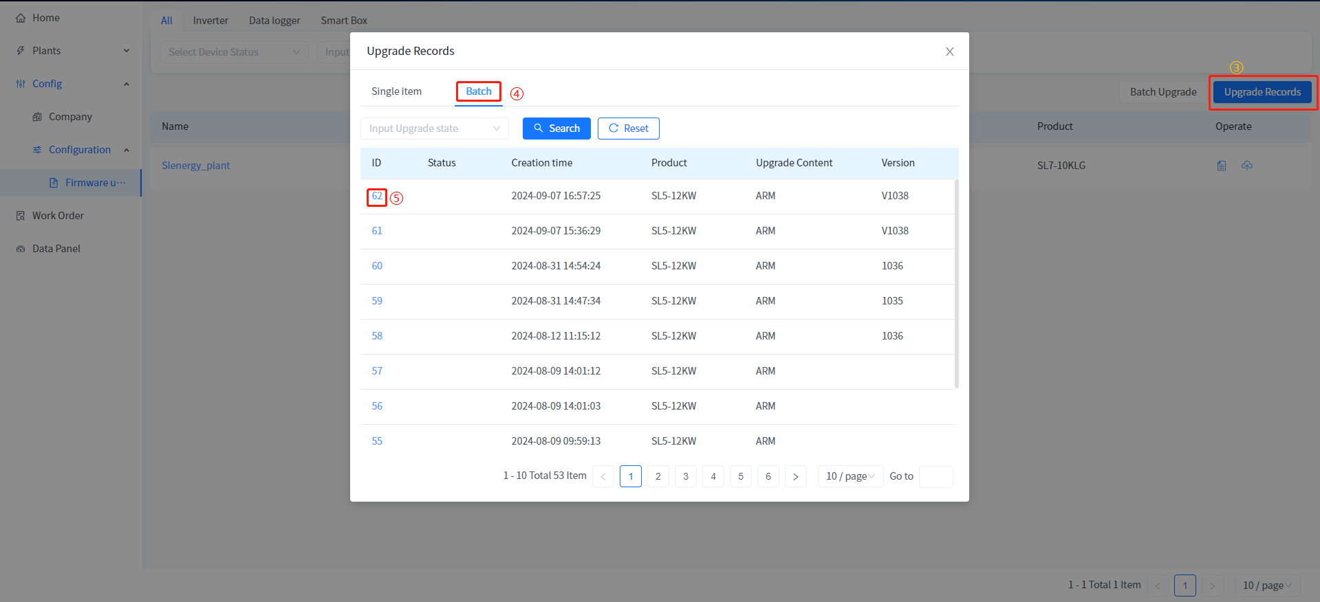Open upgrade record ID 62
Screen dimensions: 1320x602
377,197
